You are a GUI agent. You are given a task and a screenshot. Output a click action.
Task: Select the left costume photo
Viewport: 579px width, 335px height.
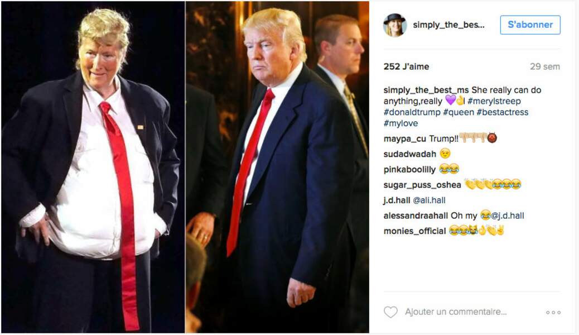[93, 167]
